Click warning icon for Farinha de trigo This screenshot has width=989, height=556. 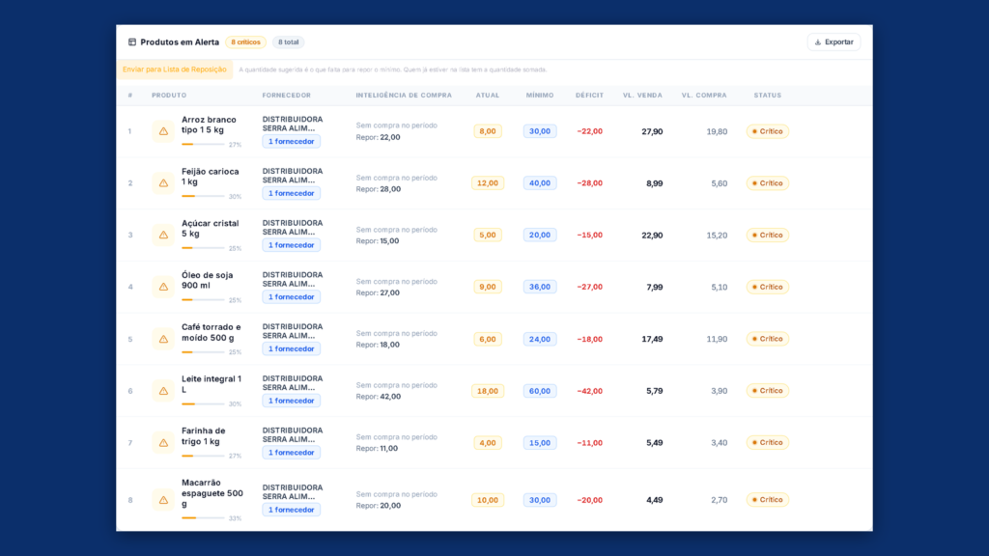tap(163, 442)
